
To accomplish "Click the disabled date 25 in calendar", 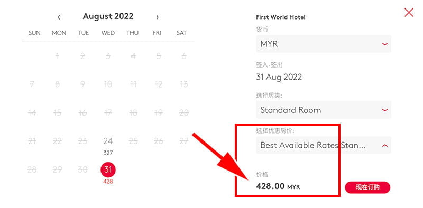I will click(x=133, y=141).
